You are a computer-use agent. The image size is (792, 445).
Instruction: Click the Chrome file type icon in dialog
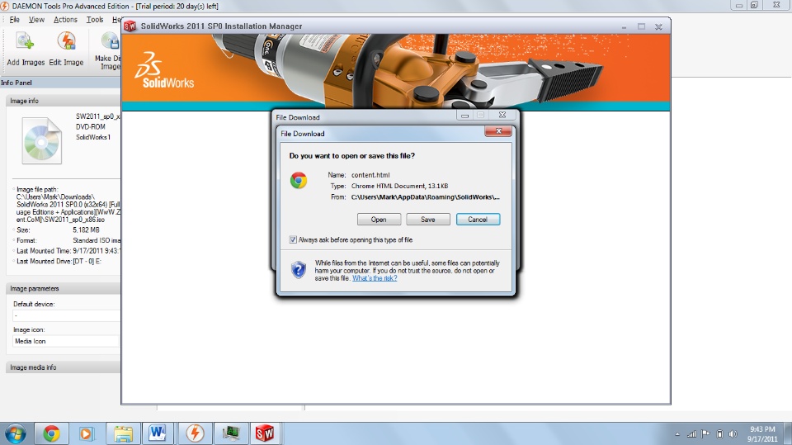pyautogui.click(x=299, y=181)
